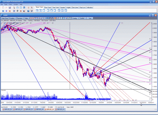Click the new document icon
Image resolution: width=158 pixels, height=115 pixels.
[3, 8]
